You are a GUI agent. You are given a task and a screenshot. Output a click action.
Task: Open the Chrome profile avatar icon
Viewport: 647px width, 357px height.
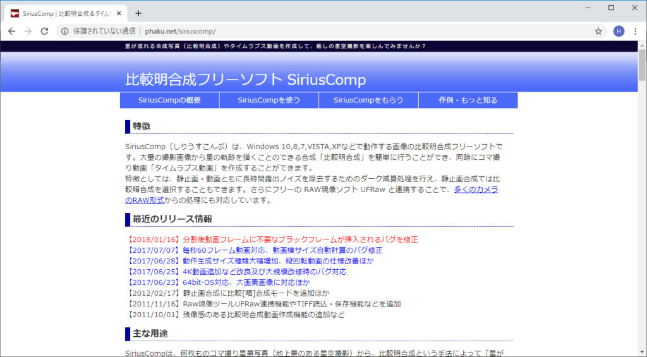619,31
